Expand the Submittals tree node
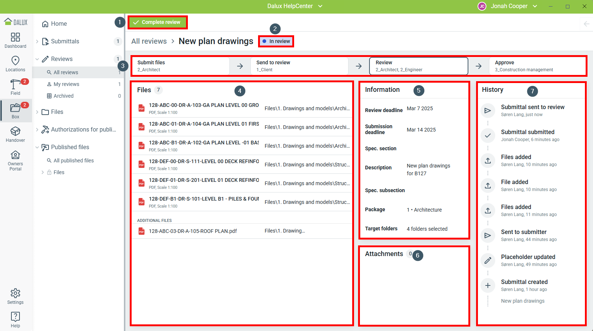This screenshot has width=593, height=331. coord(37,42)
